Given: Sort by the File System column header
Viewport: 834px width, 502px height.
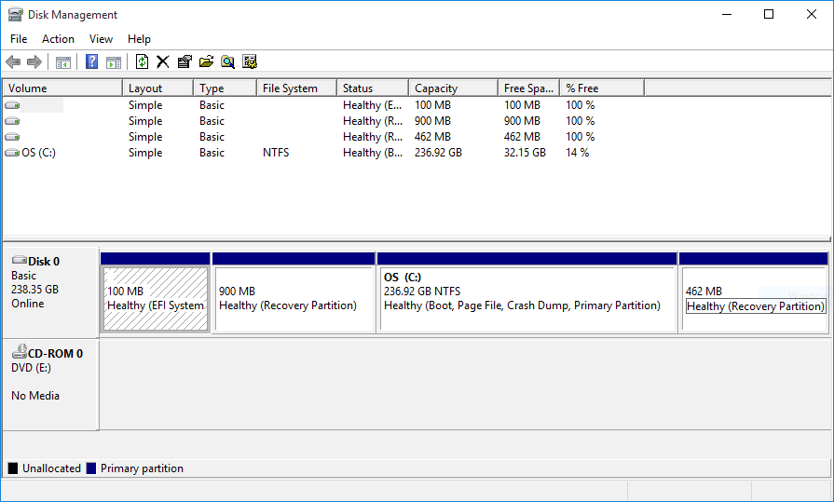Looking at the screenshot, I should tap(297, 88).
